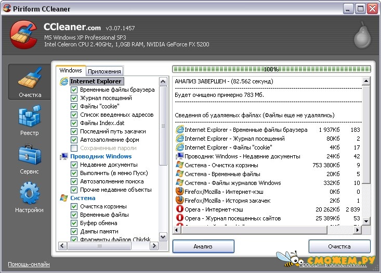Click the Анализ button
The width and height of the screenshot is (381, 273).
pos(203,246)
